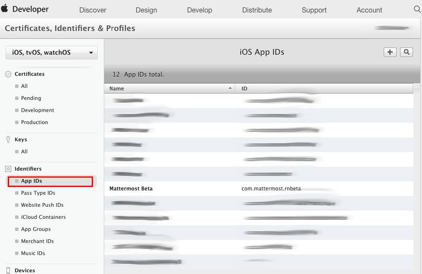Image resolution: width=422 pixels, height=274 pixels.
Task: Open the Account menu
Action: pyautogui.click(x=369, y=10)
